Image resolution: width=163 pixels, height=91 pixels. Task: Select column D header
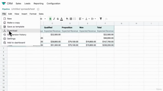(70, 24)
